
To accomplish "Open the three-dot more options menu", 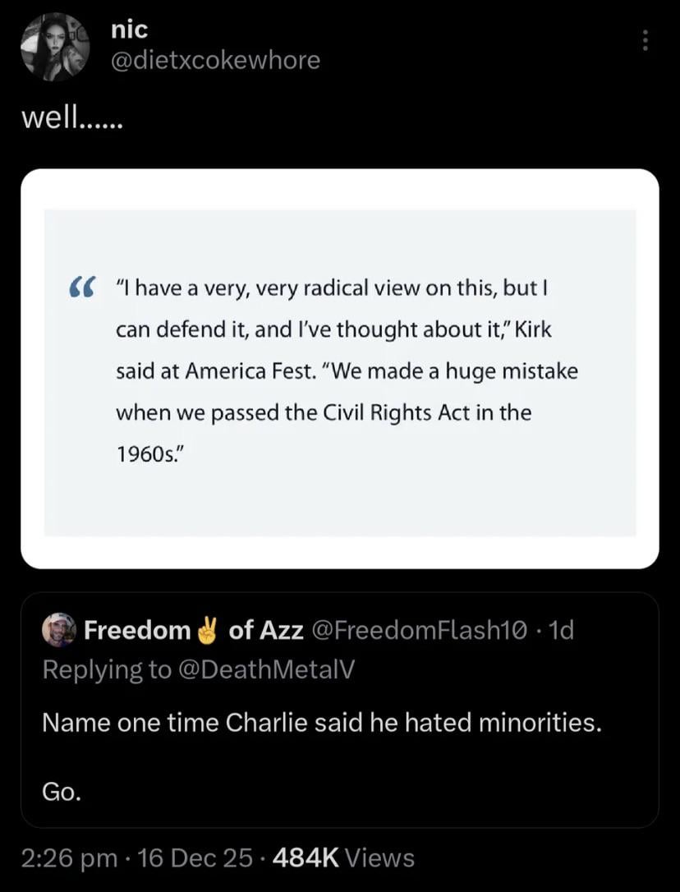I will click(x=646, y=41).
